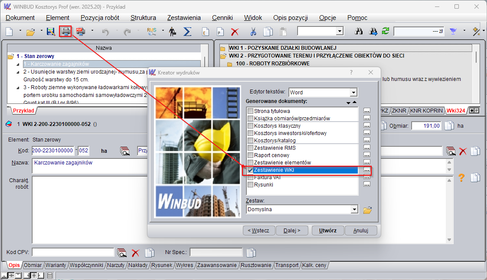
Task: Enable Kosztorys klasyczny document
Action: [250, 126]
